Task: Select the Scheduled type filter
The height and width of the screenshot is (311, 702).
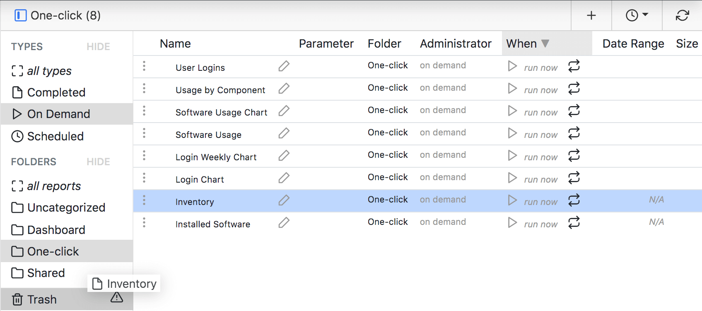Action: [x=55, y=136]
